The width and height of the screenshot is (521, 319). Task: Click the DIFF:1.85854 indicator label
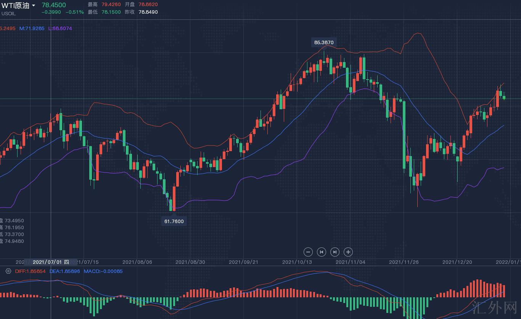pyautogui.click(x=30, y=271)
